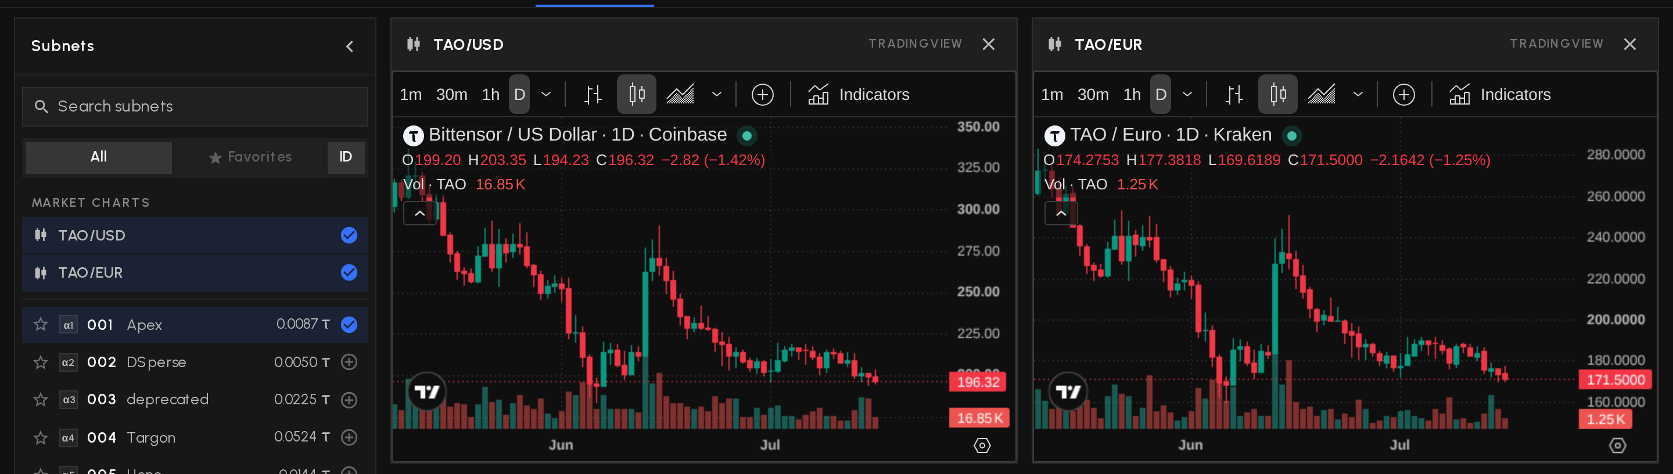The width and height of the screenshot is (1673, 474).
Task: Click the 196.32 price label
Action: coord(978,382)
